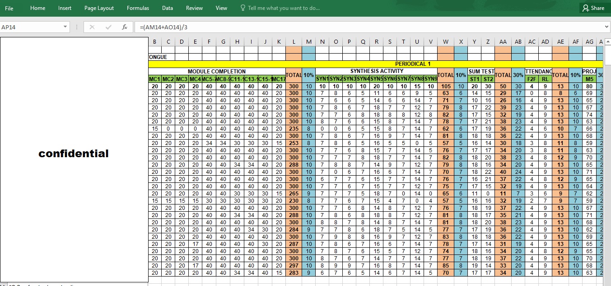Image resolution: width=611 pixels, height=286 pixels.
Task: Select column AG header
Action: click(x=589, y=42)
